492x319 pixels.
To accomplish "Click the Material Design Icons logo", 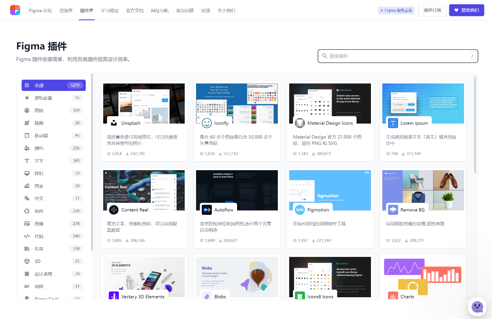I will (300, 123).
